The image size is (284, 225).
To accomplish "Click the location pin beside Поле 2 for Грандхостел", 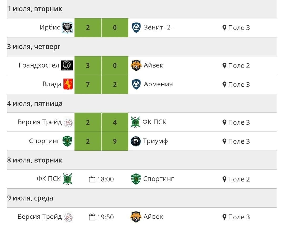I will pyautogui.click(x=224, y=66).
